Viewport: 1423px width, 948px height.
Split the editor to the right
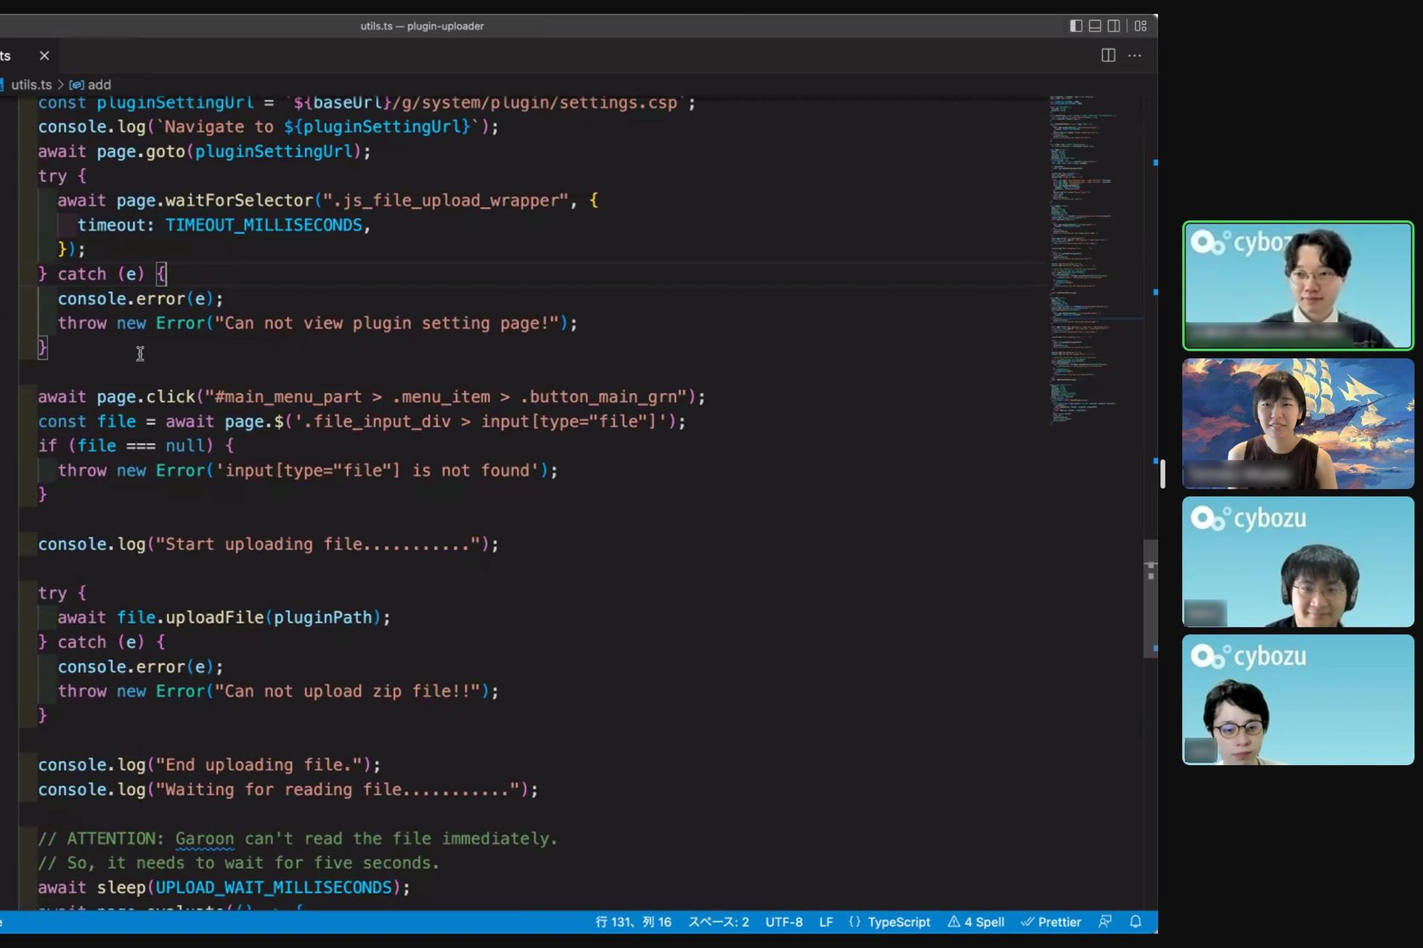(1108, 55)
